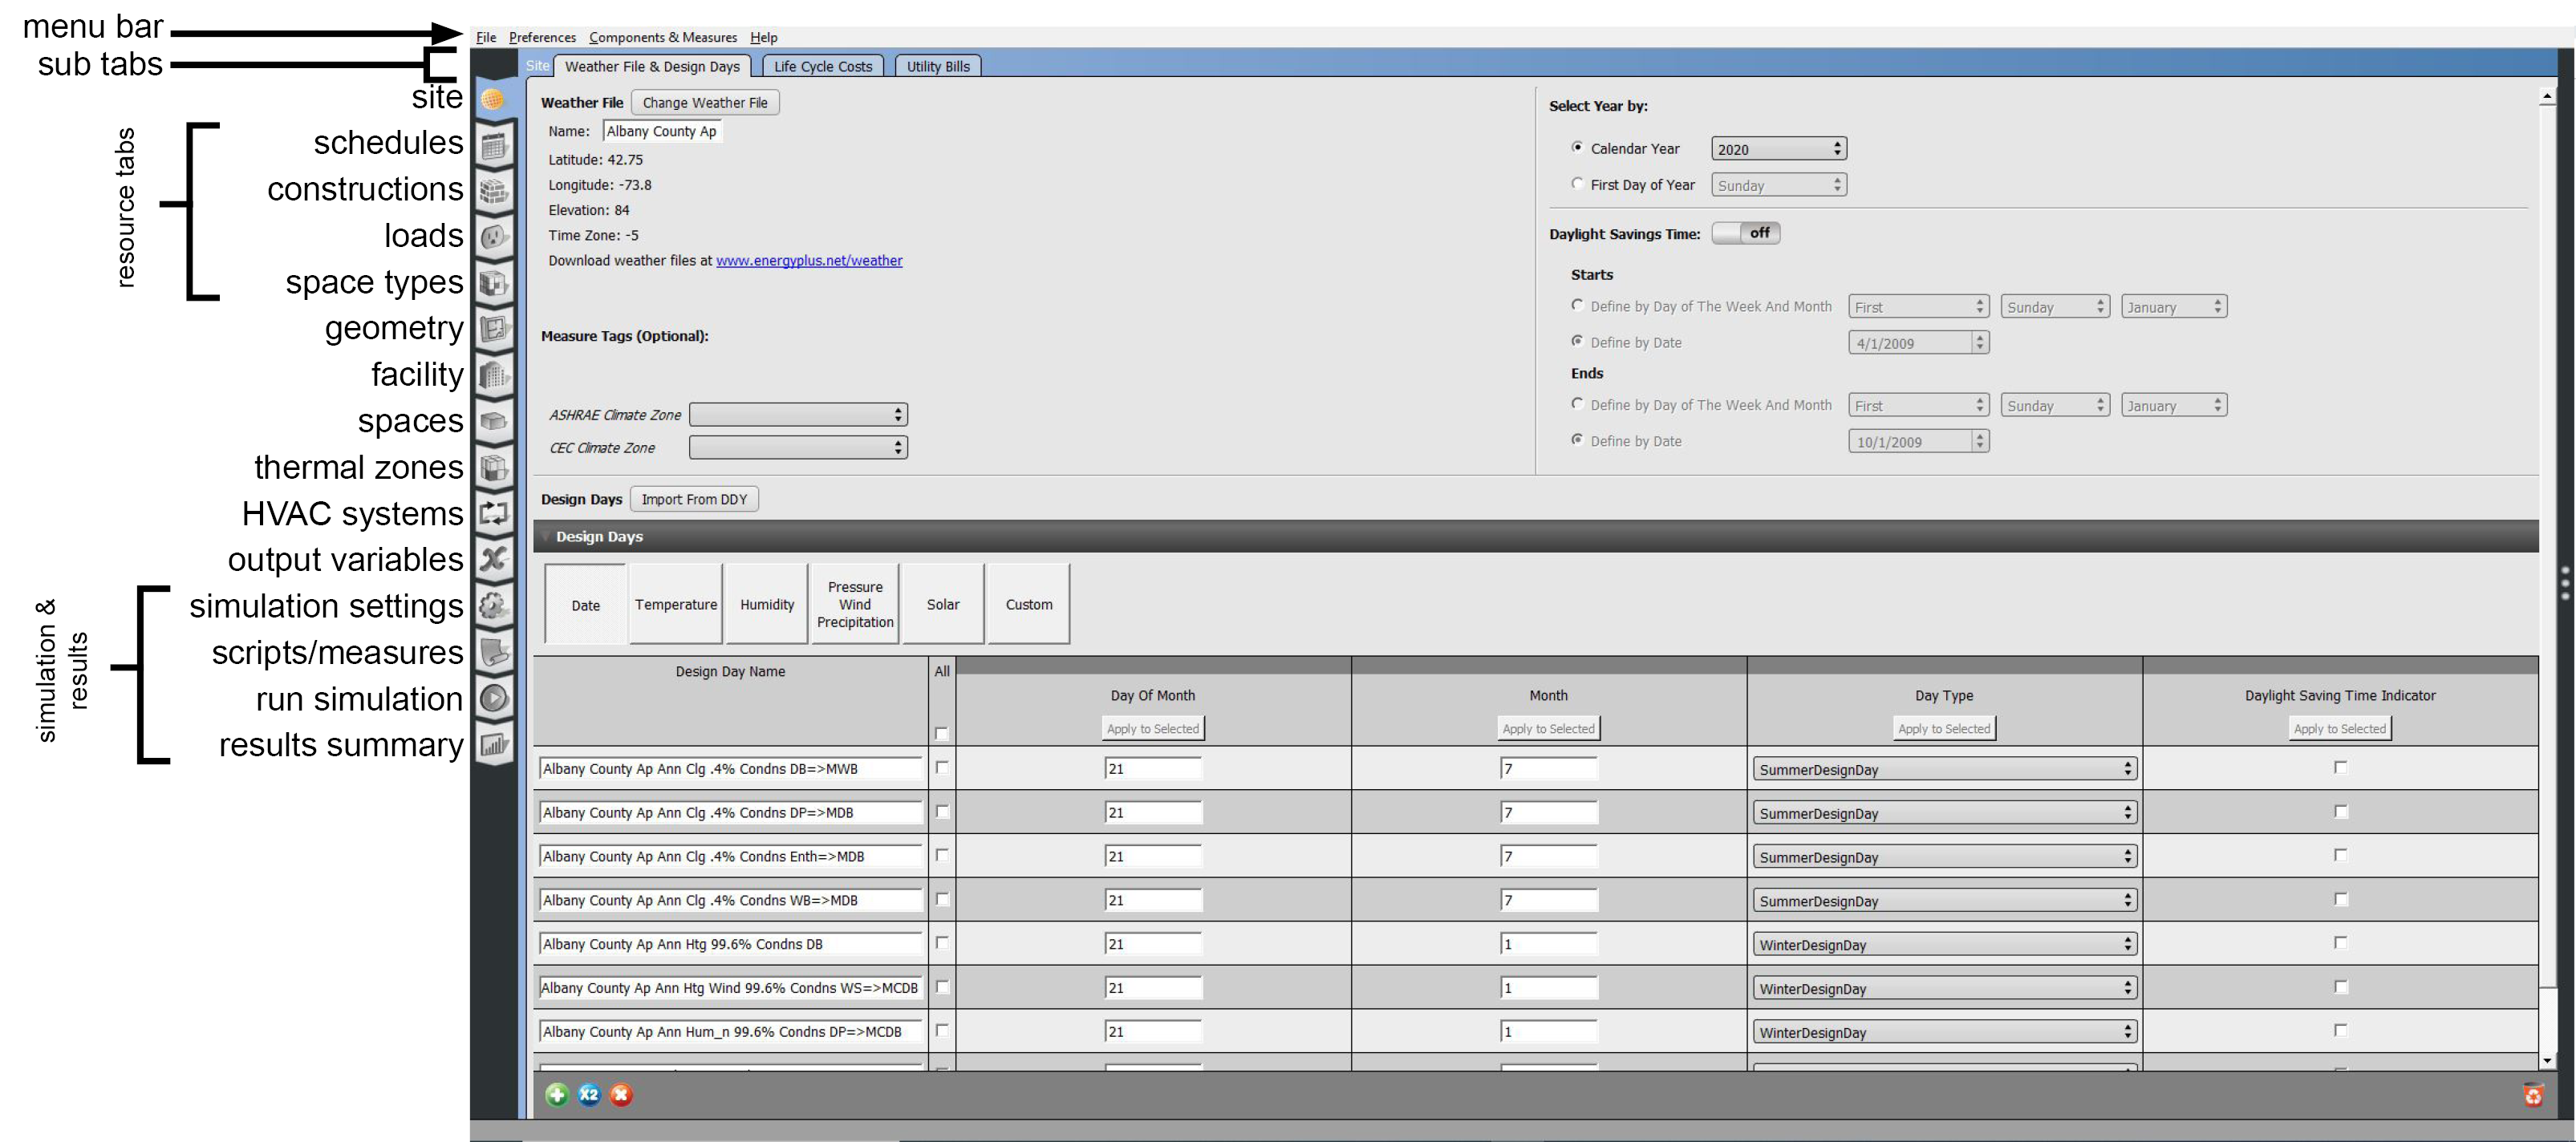This screenshot has height=1142, width=2576.
Task: Click the weather file Name input field
Action: point(661,131)
